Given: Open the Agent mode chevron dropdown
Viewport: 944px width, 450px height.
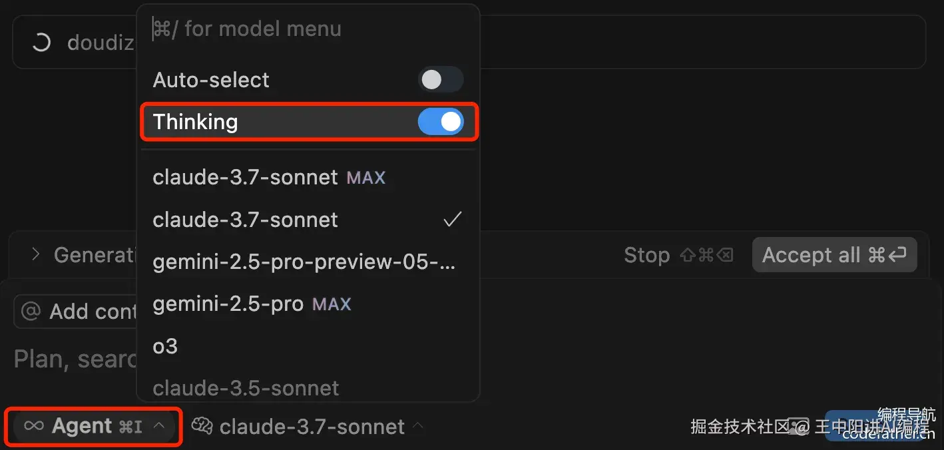Looking at the screenshot, I should [x=159, y=426].
